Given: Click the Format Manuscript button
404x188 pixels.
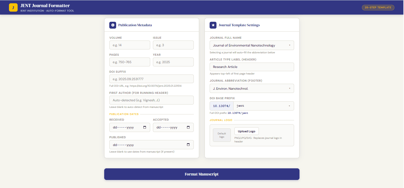Looking at the screenshot, I should coord(202,174).
